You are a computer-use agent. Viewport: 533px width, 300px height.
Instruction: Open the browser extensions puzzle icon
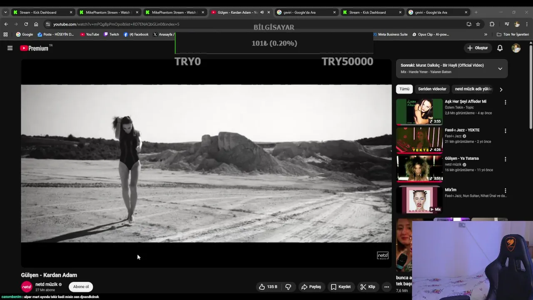coord(492,24)
